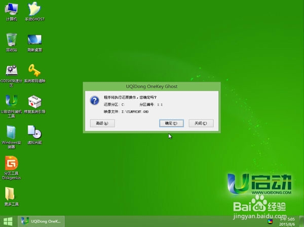Open GDISK快速分区 partition tool icon
The width and height of the screenshot is (304, 227).
(x=12, y=76)
